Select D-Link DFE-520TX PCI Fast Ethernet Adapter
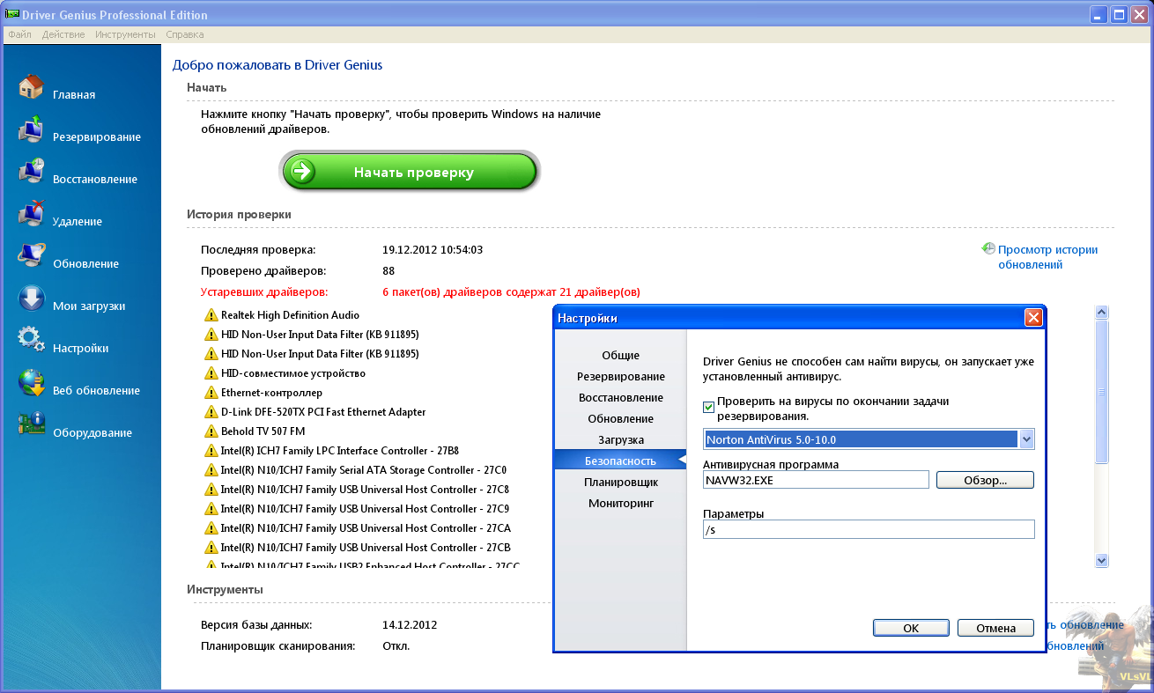 click(322, 412)
